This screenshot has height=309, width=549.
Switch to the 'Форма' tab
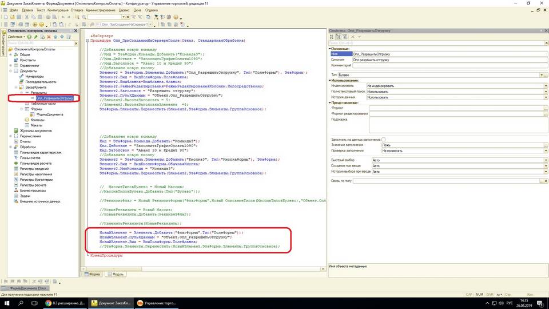94,274
